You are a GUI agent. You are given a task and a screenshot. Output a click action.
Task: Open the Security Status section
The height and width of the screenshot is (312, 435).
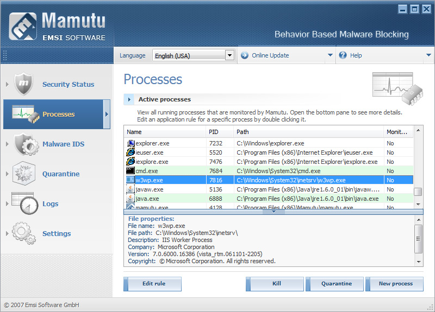click(x=68, y=84)
